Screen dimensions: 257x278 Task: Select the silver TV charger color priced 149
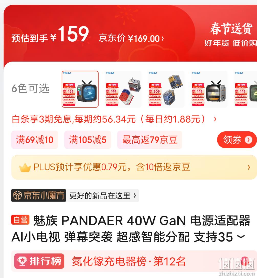209,89
